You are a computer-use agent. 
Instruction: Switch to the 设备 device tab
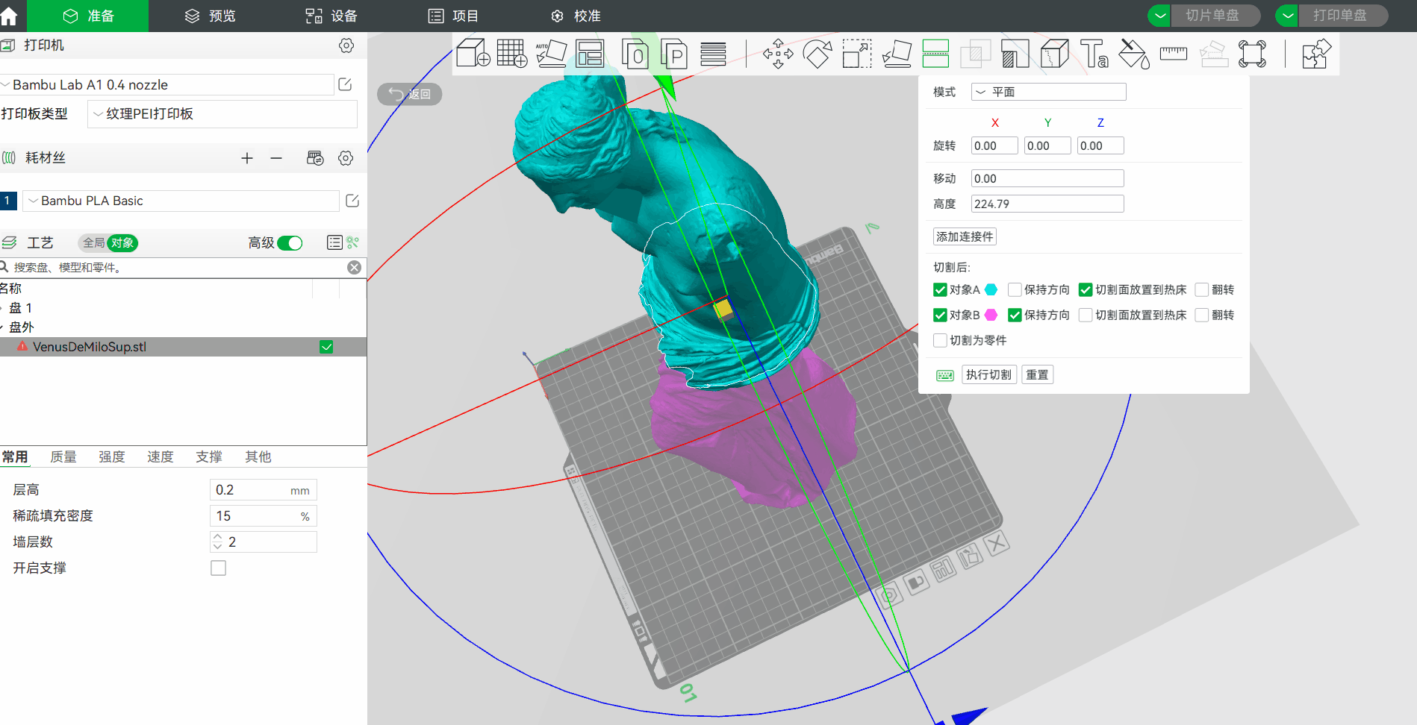coord(331,16)
